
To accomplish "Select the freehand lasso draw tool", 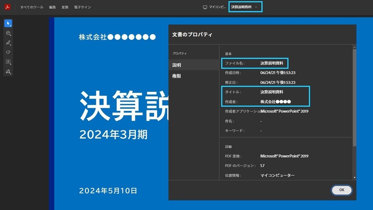I will tap(8, 52).
